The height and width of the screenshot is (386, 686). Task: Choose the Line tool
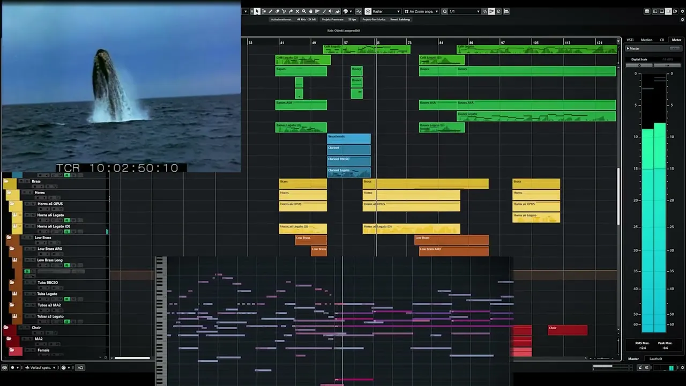tap(324, 11)
